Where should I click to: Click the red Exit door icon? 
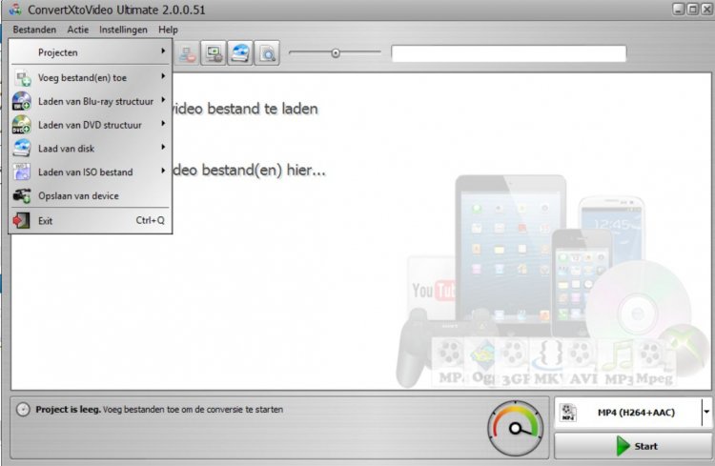click(x=21, y=221)
